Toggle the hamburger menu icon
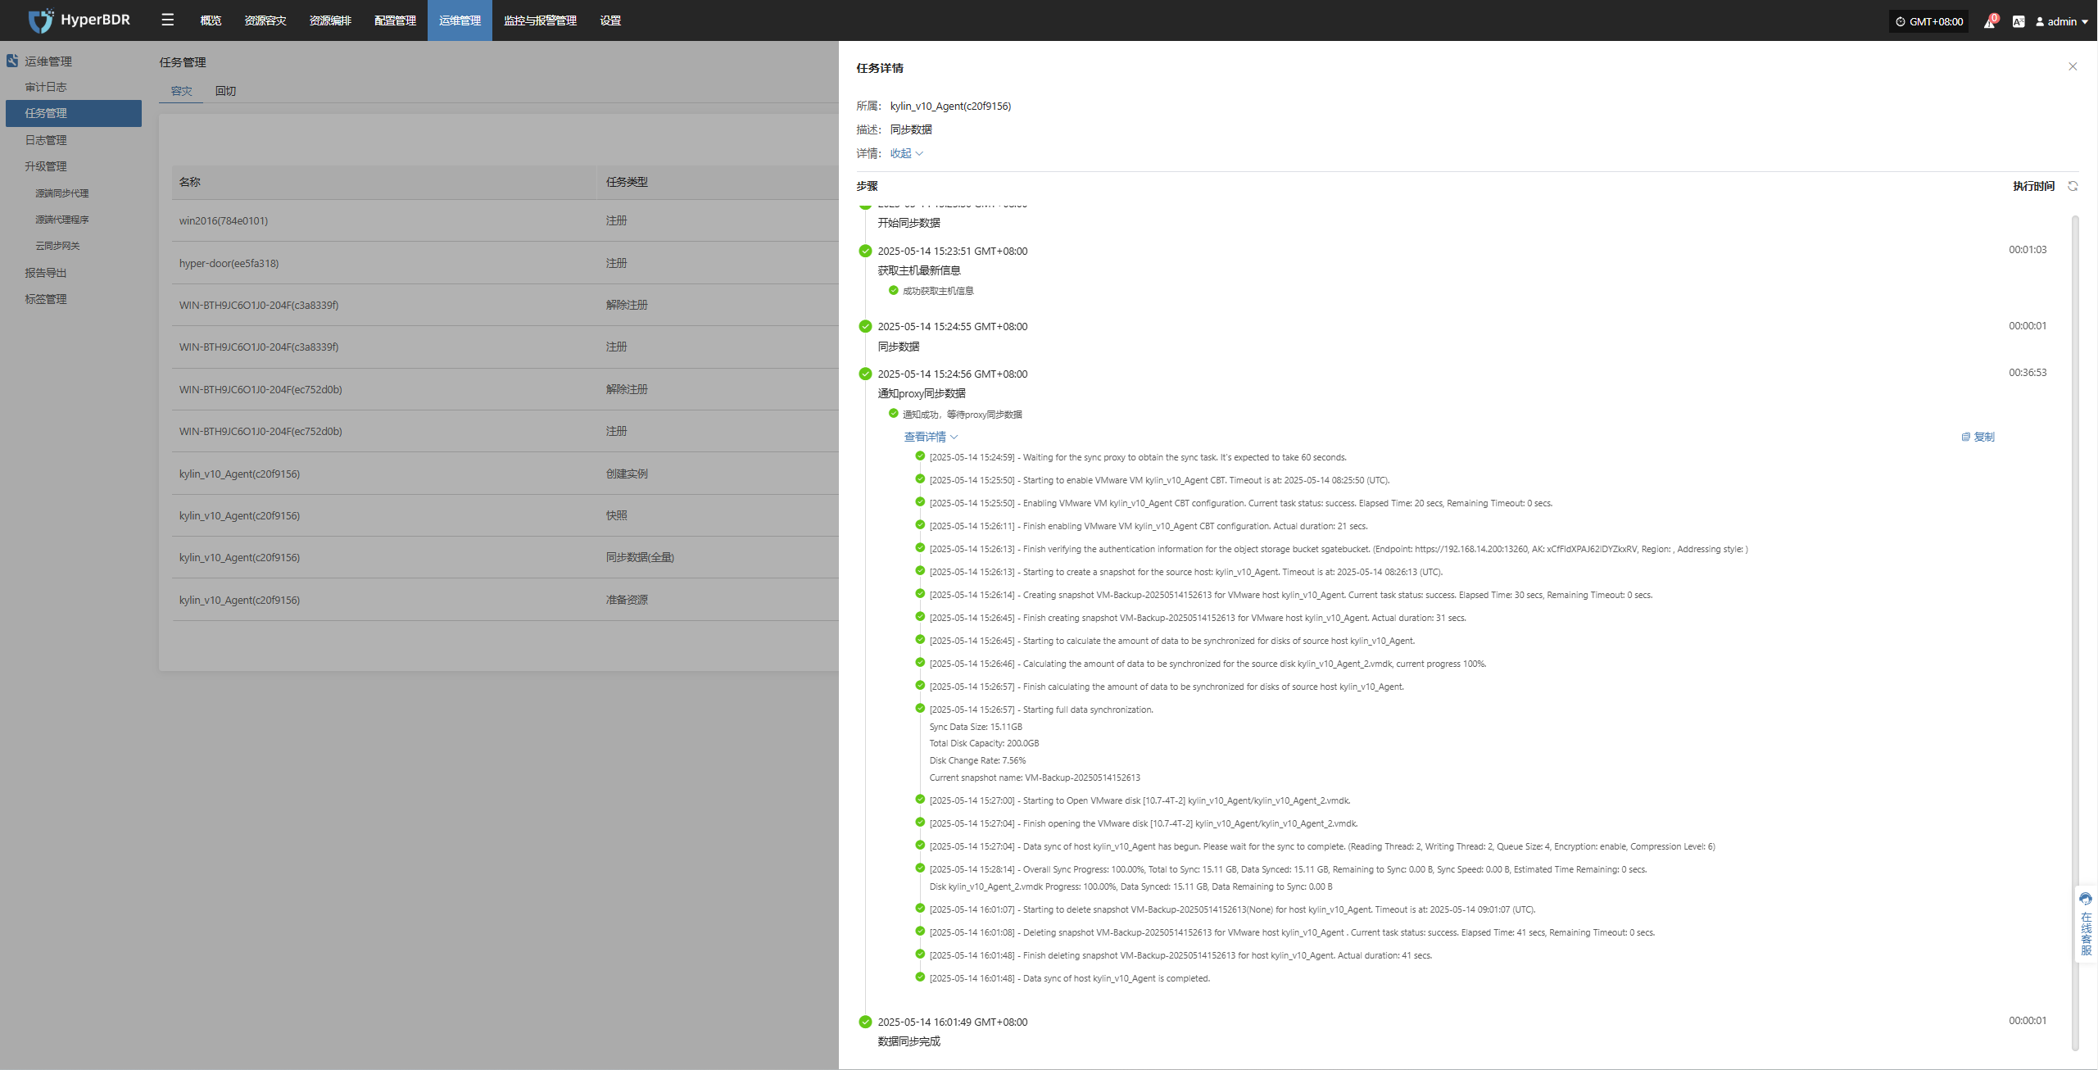This screenshot has width=2098, height=1070. point(168,20)
